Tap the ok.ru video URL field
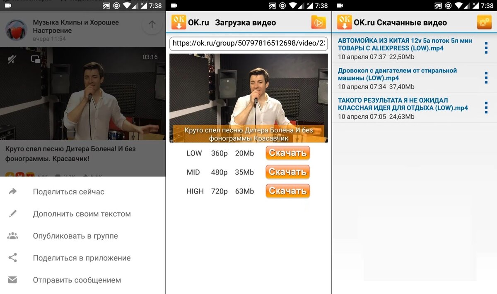 click(248, 43)
